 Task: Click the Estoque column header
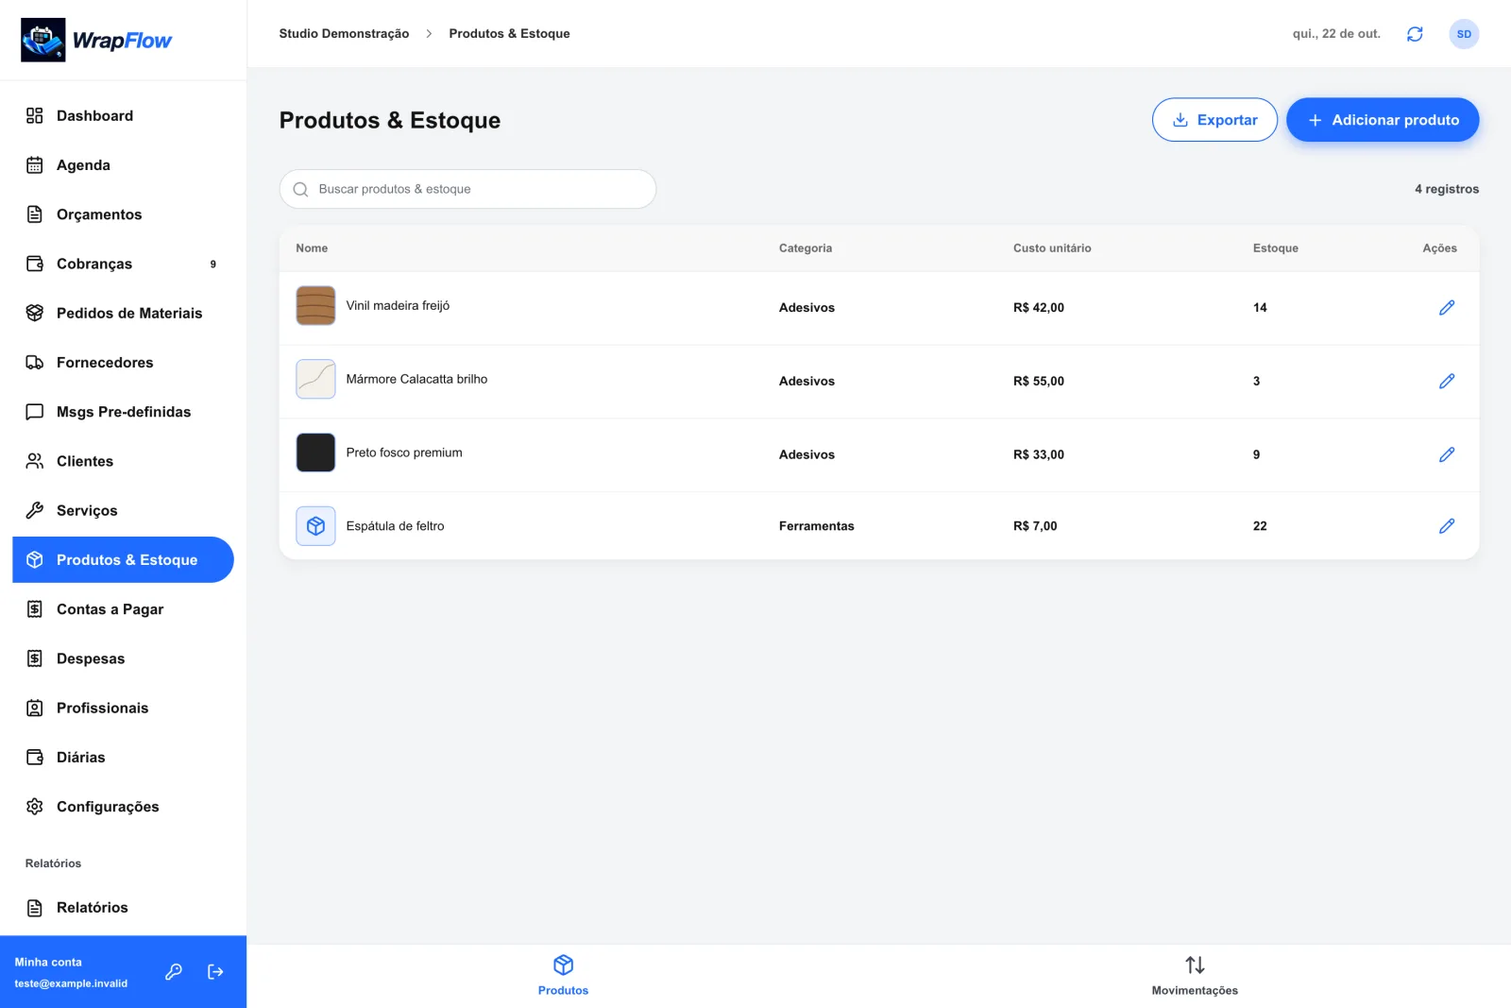1275,248
